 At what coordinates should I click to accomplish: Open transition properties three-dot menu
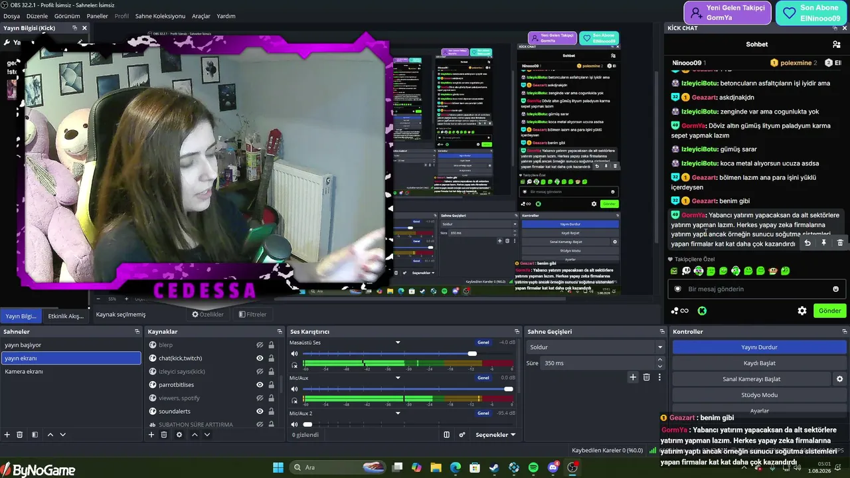pyautogui.click(x=659, y=377)
